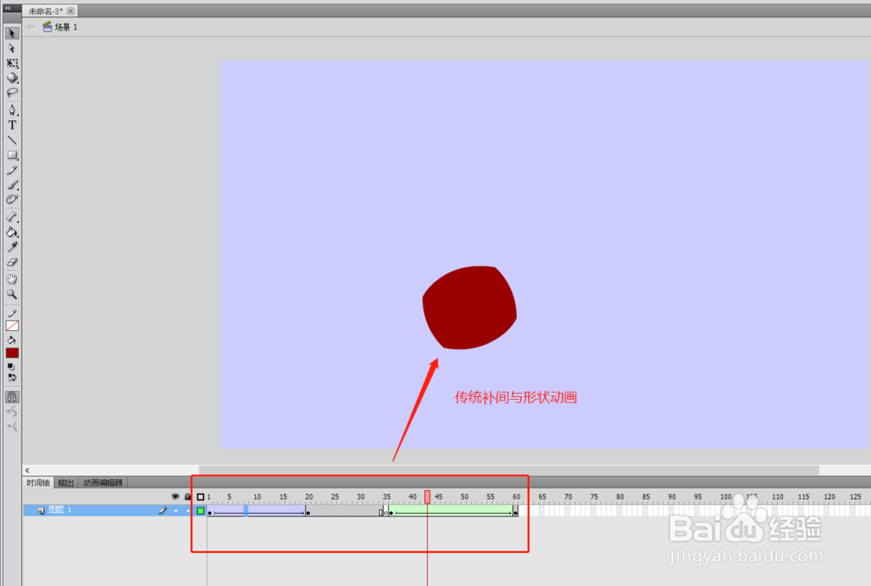
Task: Click the stage horizontal scrollbar
Action: (x=509, y=470)
